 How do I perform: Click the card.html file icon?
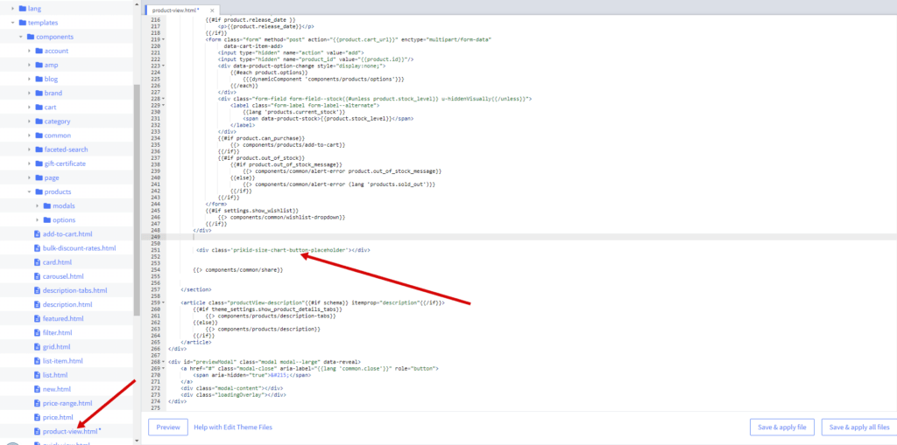click(x=37, y=262)
